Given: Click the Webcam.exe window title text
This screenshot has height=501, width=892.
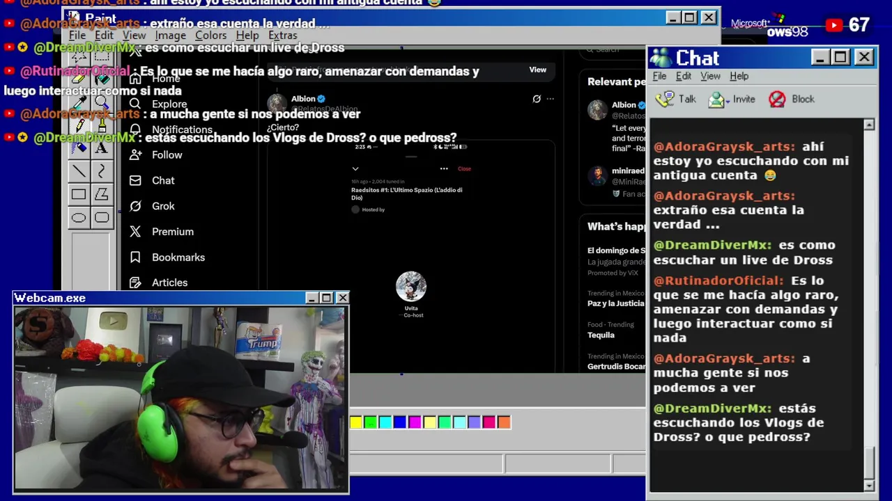Looking at the screenshot, I should tap(50, 298).
